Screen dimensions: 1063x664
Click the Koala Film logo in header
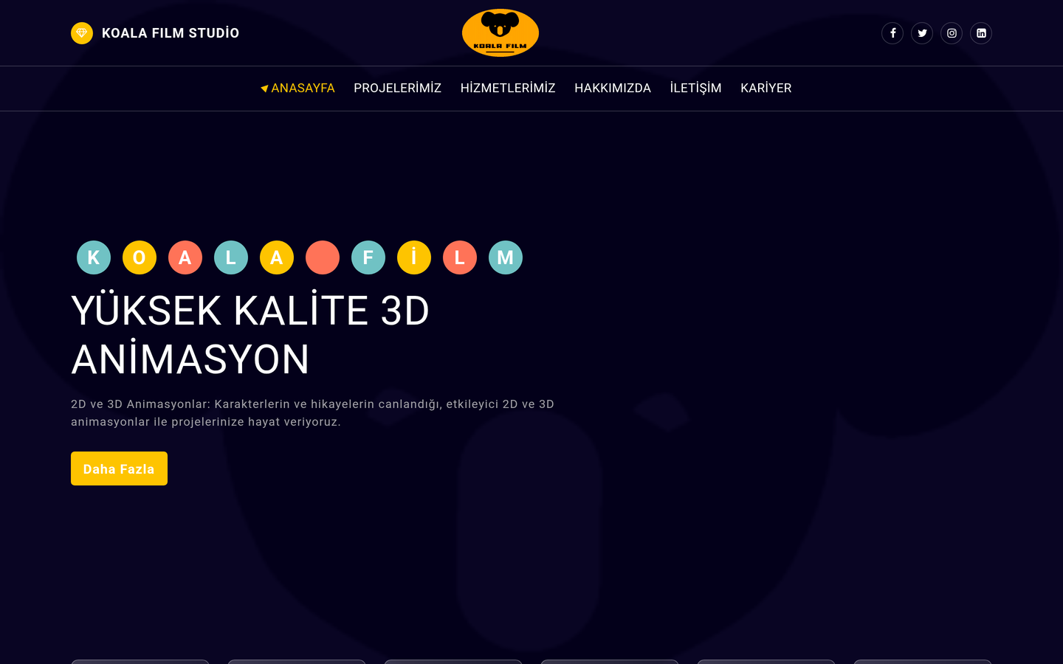[500, 33]
